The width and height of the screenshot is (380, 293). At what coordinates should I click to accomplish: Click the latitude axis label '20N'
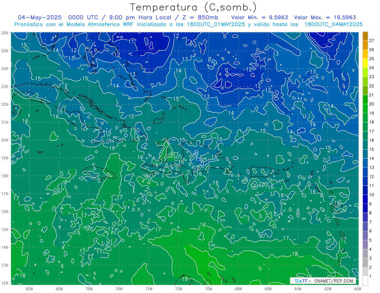pos(5,140)
